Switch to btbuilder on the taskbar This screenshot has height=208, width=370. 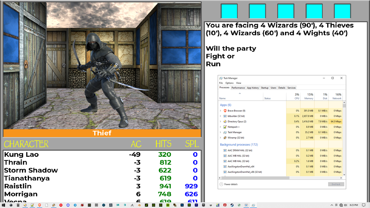pos(246,205)
